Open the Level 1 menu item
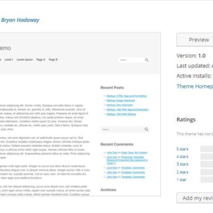This screenshot has width=213, height=213. point(9,60)
